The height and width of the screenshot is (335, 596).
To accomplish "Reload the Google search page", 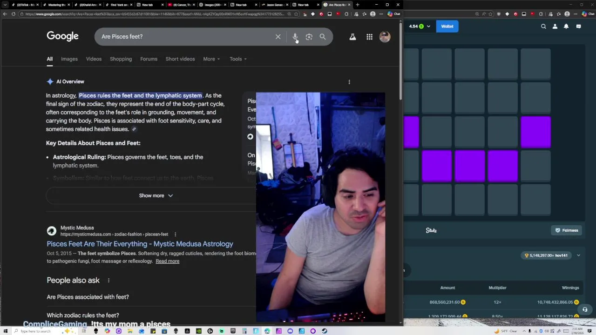I will click(14, 14).
